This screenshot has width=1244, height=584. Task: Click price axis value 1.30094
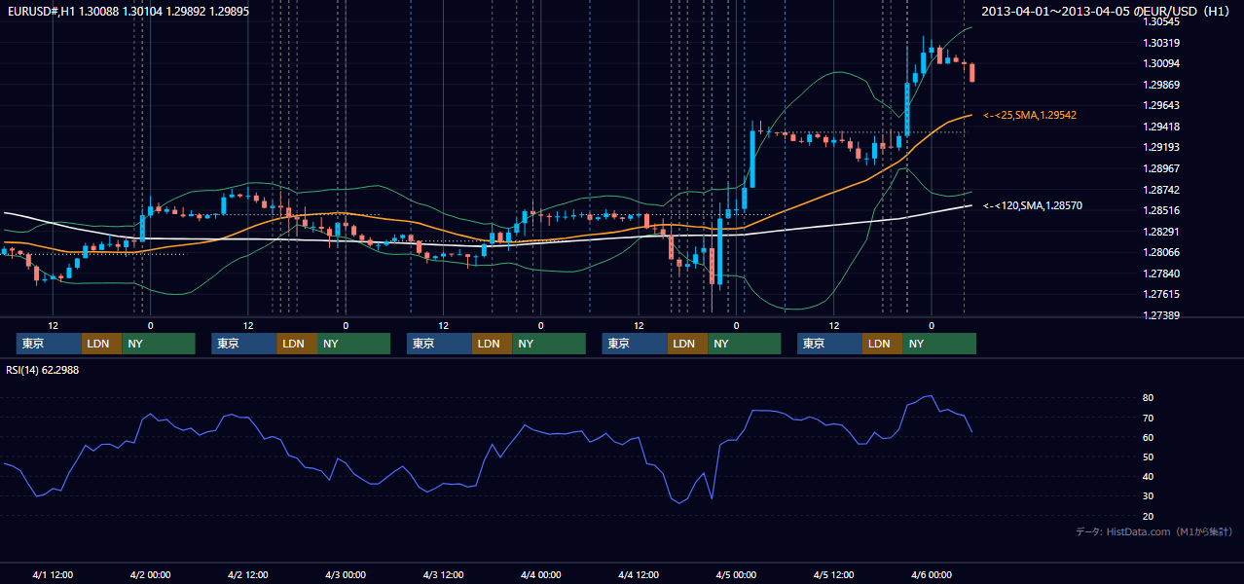pyautogui.click(x=1161, y=63)
